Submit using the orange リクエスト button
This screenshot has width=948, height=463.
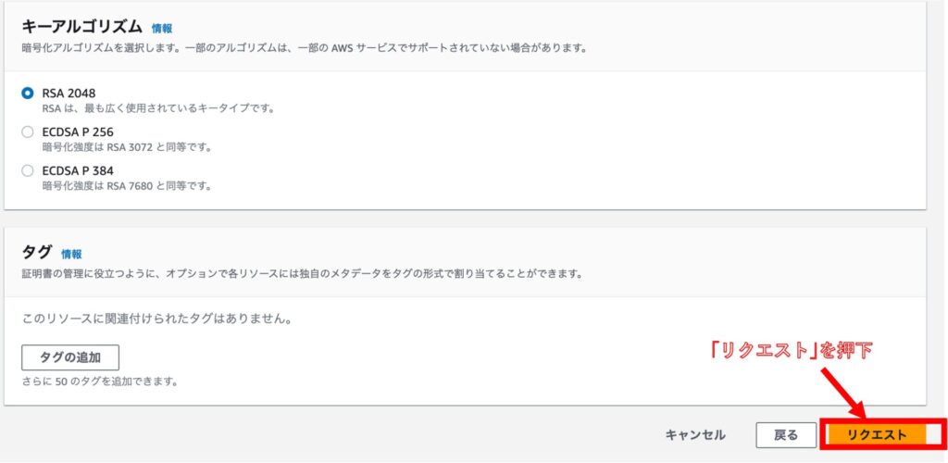pyautogui.click(x=878, y=435)
